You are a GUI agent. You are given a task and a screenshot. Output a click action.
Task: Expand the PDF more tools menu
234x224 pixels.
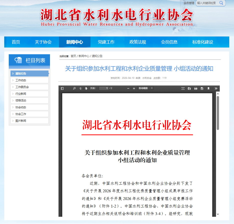(x=215, y=88)
